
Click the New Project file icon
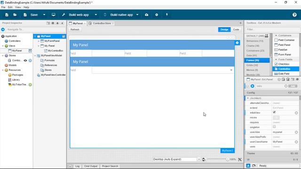tap(7, 15)
